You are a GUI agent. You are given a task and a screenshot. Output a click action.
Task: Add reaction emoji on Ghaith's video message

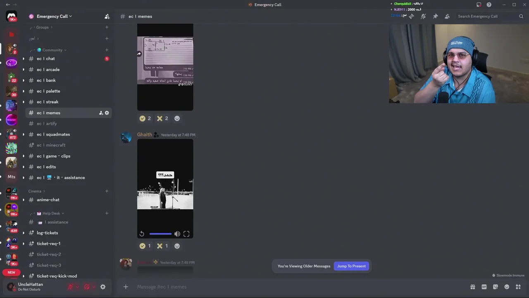177,246
